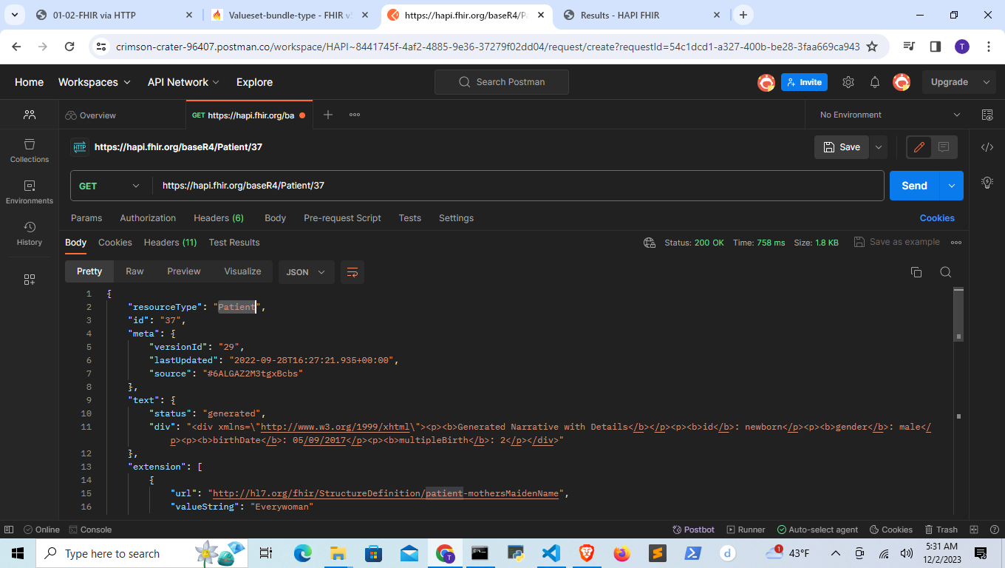
Task: Expand the Workspaces dropdown
Action: click(95, 82)
